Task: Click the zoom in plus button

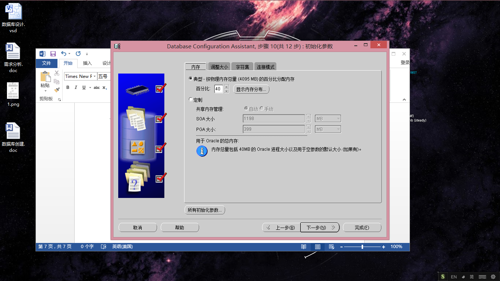Action: click(384, 247)
